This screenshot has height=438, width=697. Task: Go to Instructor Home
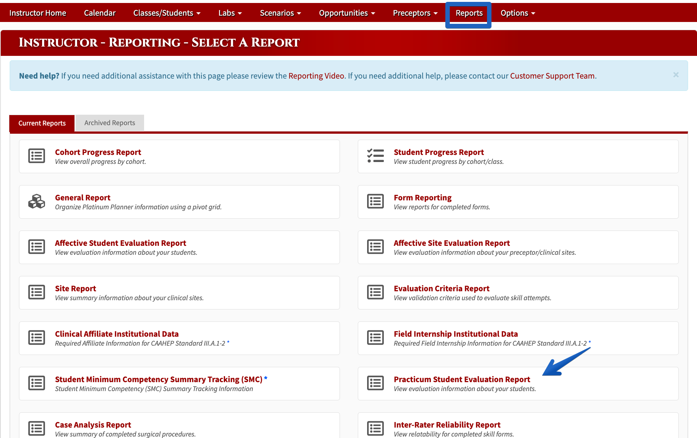[38, 13]
